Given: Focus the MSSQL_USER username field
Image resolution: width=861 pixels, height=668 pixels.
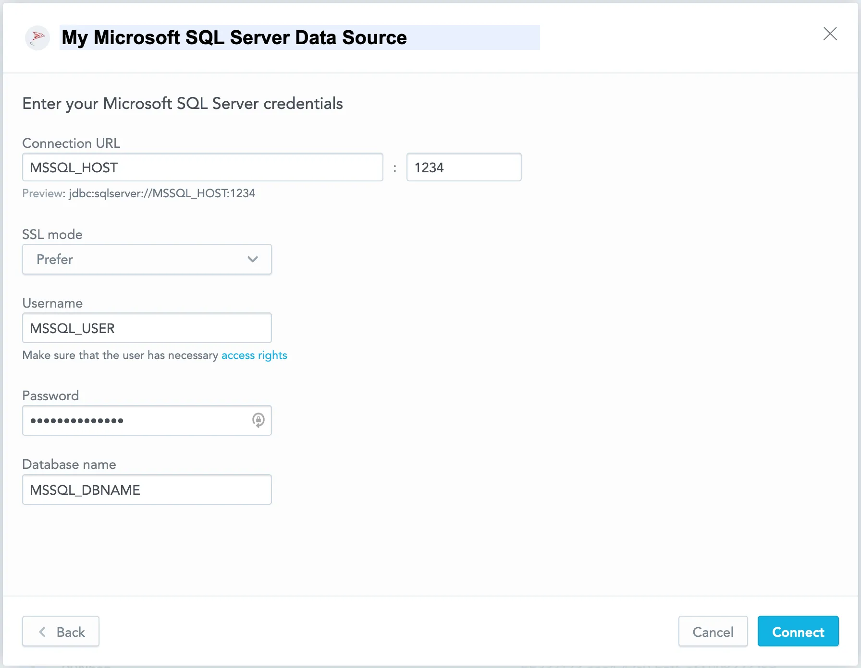Looking at the screenshot, I should 147,328.
